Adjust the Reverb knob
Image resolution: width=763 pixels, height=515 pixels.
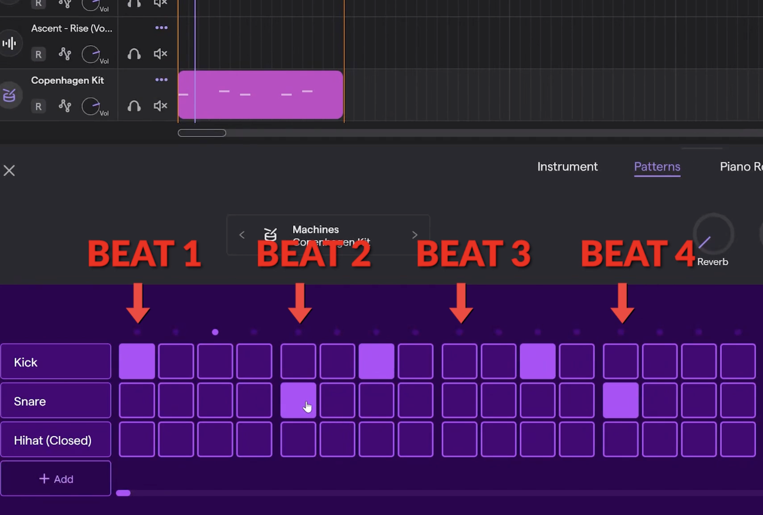click(713, 234)
